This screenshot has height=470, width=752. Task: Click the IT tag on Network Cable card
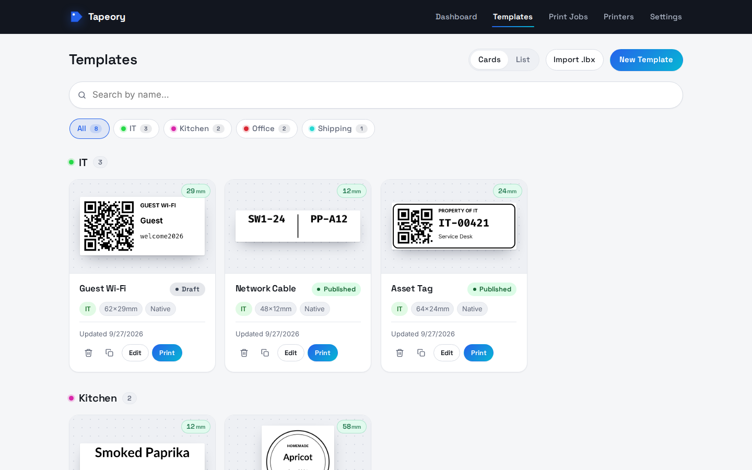[243, 309]
